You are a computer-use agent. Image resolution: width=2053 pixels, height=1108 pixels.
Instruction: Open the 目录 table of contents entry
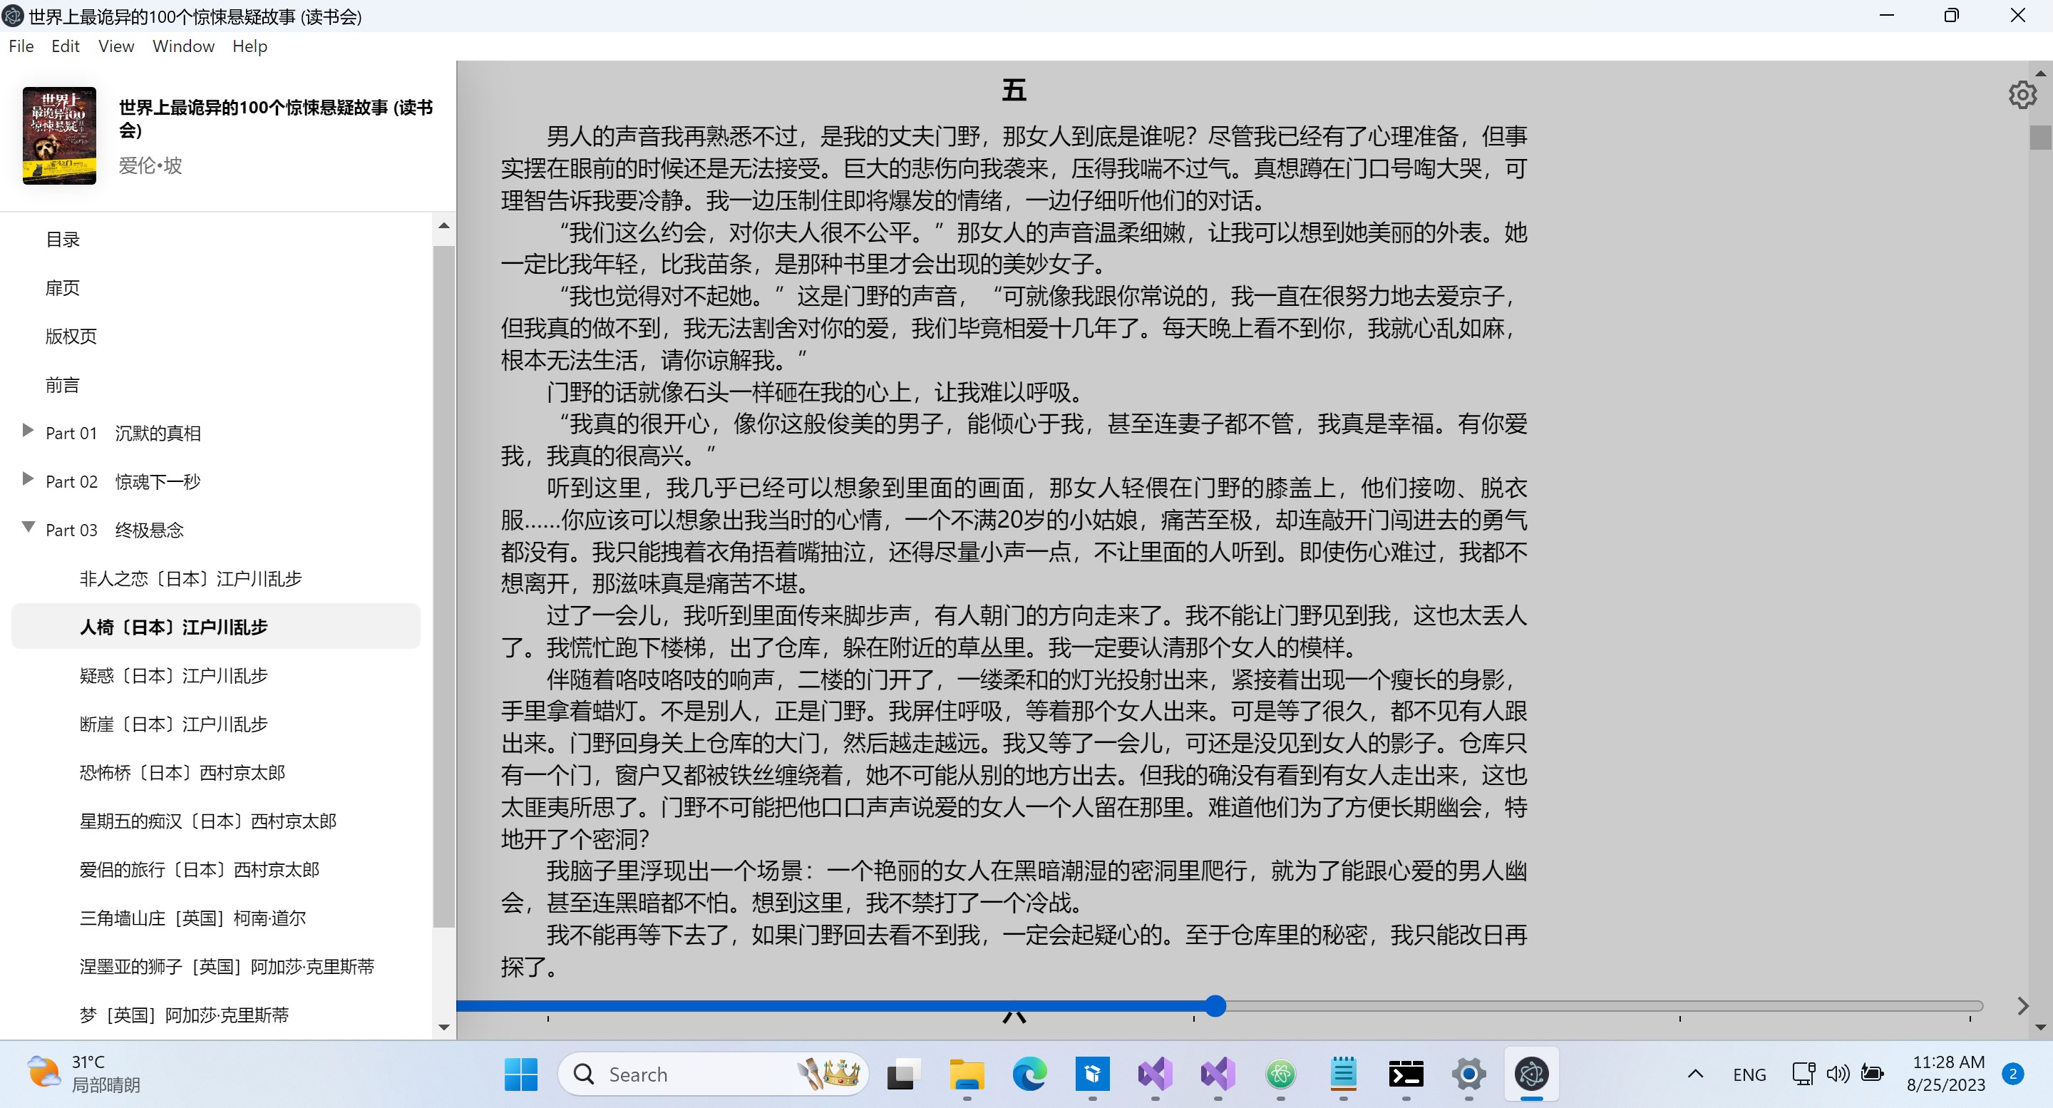pyautogui.click(x=63, y=238)
